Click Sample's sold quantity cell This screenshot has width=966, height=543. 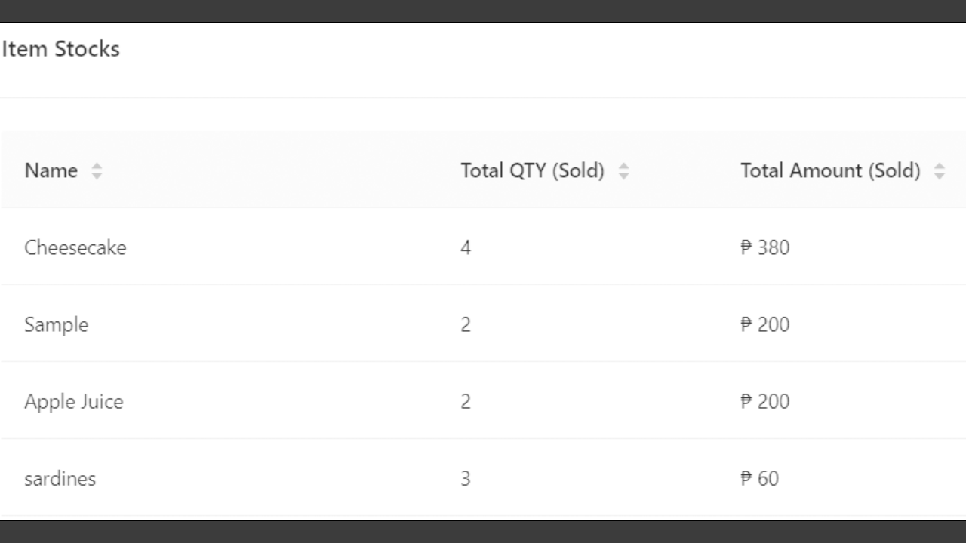(466, 324)
